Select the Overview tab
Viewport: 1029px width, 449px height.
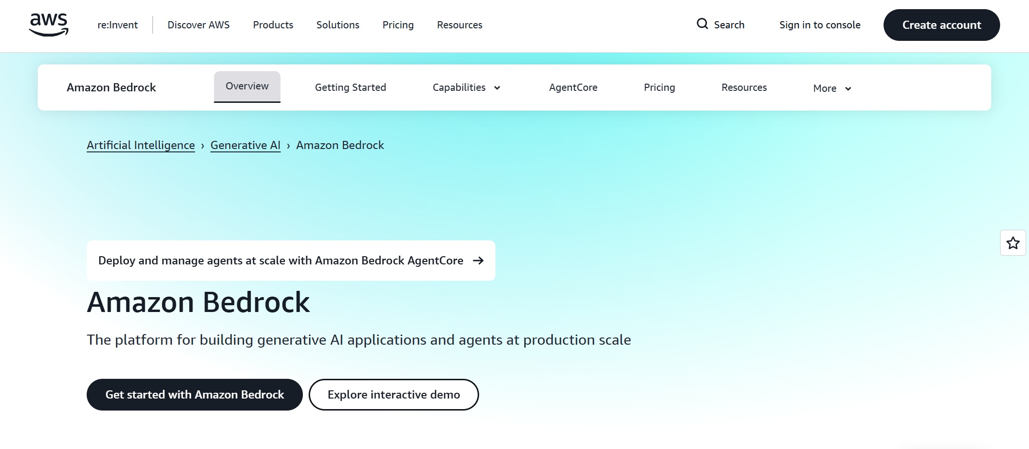[x=247, y=87]
